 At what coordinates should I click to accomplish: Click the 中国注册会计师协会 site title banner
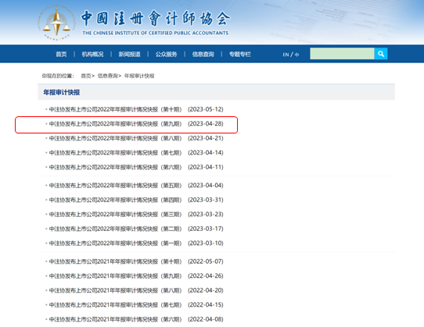(156, 19)
